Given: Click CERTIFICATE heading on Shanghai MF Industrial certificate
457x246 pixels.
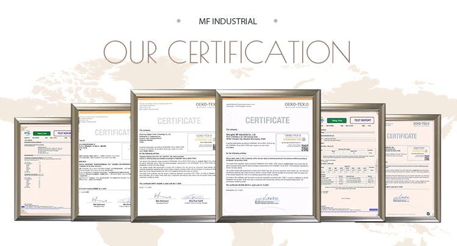Looking at the screenshot, I should point(267,120).
